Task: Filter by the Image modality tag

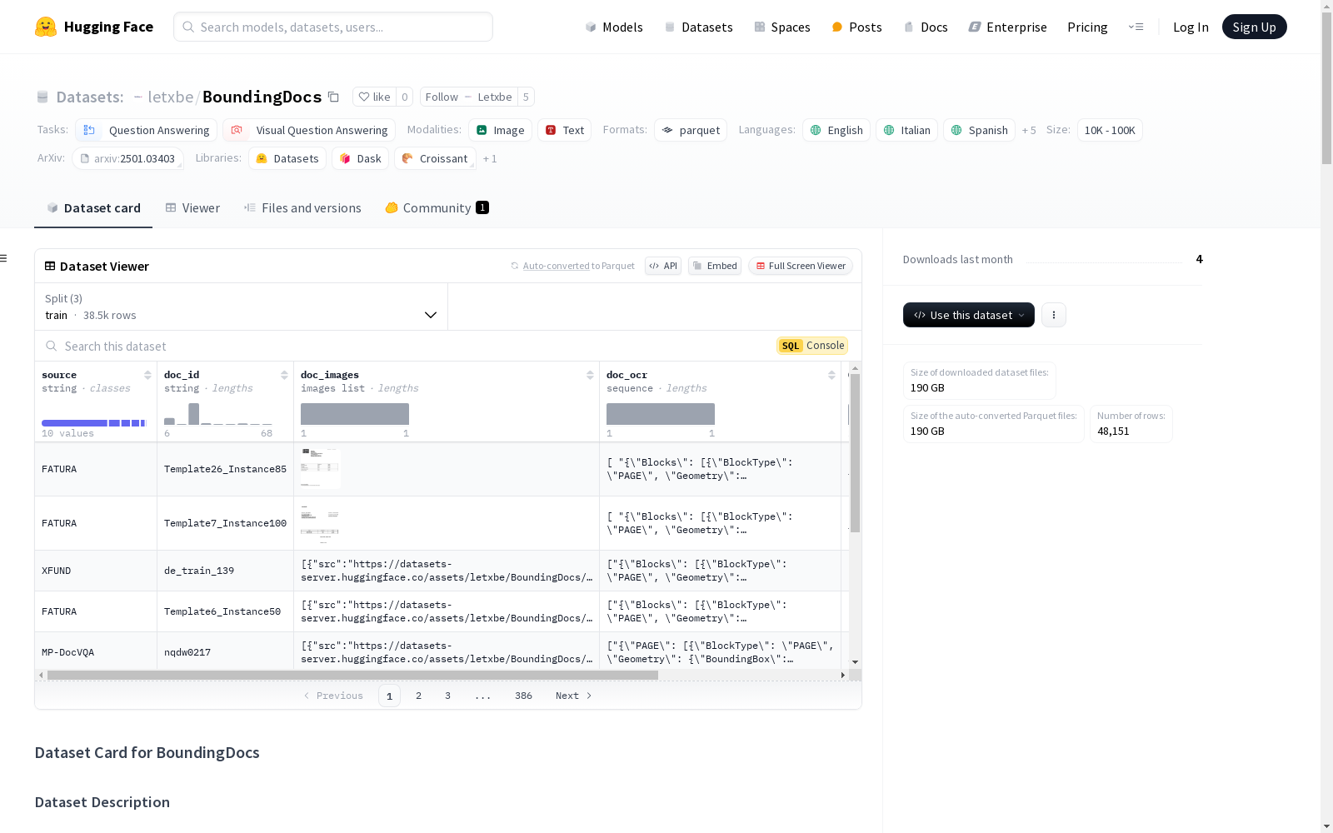Action: [501, 130]
